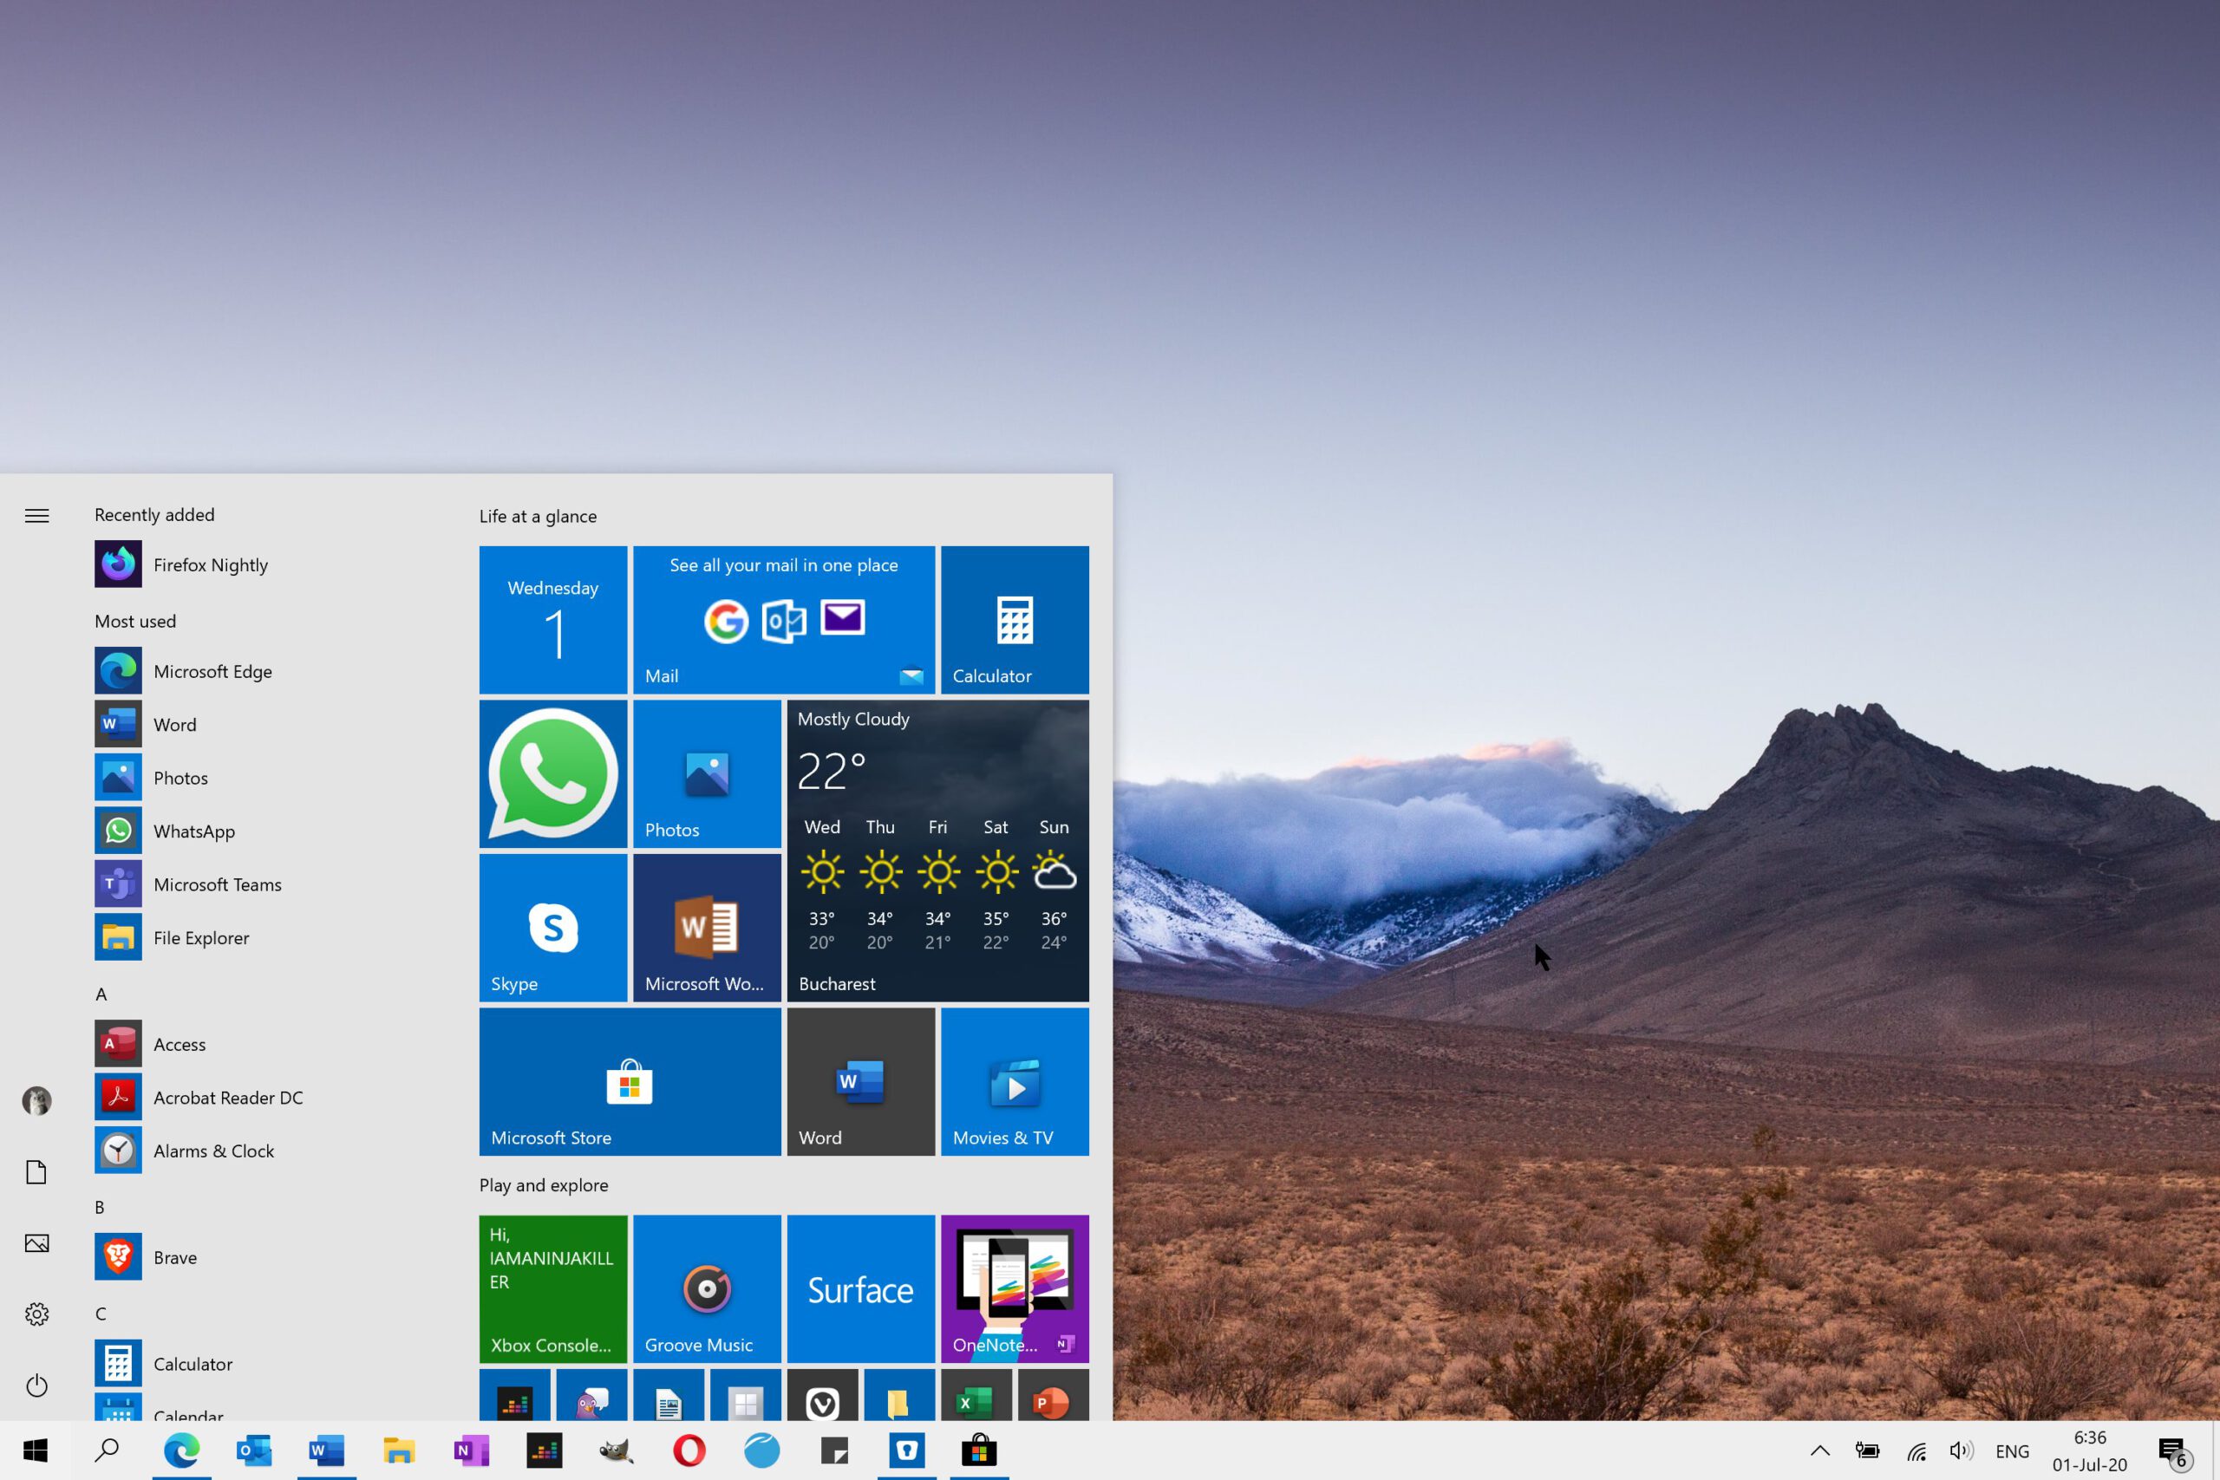
Task: Open the Wi-Fi network flyout
Action: pos(1915,1451)
